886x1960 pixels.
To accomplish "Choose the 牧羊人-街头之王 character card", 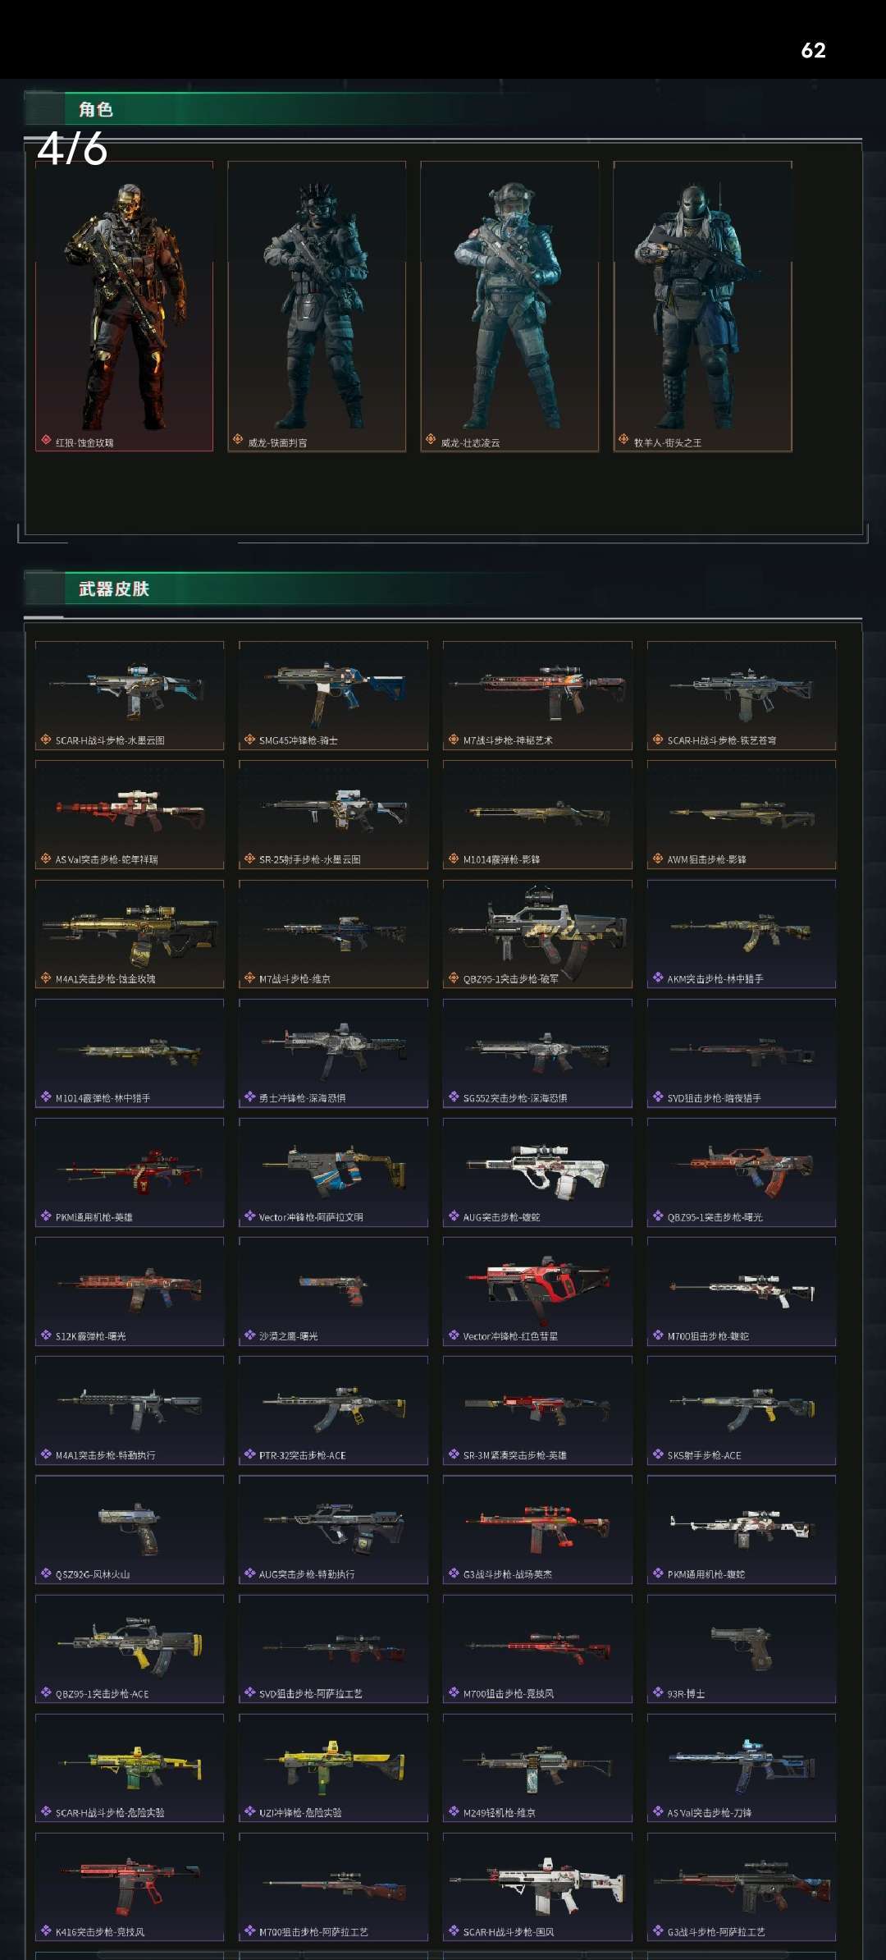I will (703, 306).
